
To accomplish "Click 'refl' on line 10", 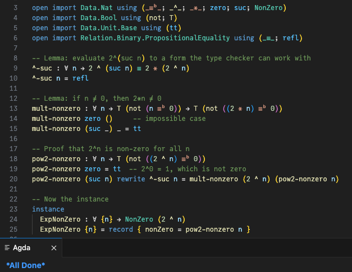I will [x=80, y=78].
